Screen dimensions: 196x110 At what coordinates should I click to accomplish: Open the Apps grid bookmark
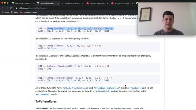coord(5,13)
